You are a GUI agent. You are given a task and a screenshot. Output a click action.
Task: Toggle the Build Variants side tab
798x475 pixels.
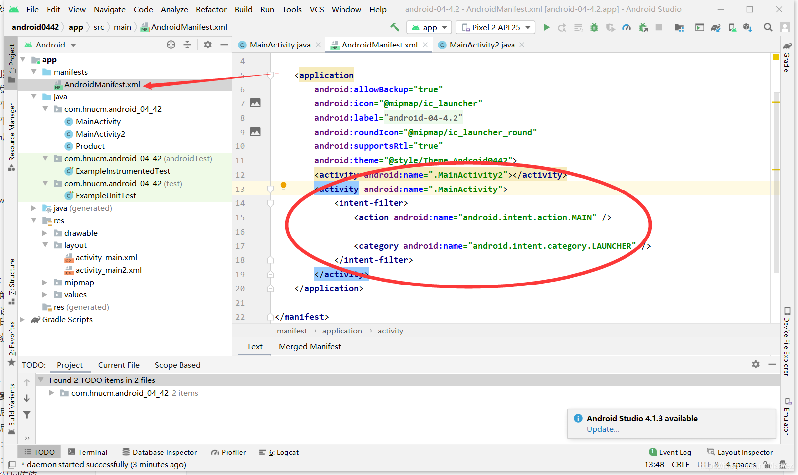point(12,409)
